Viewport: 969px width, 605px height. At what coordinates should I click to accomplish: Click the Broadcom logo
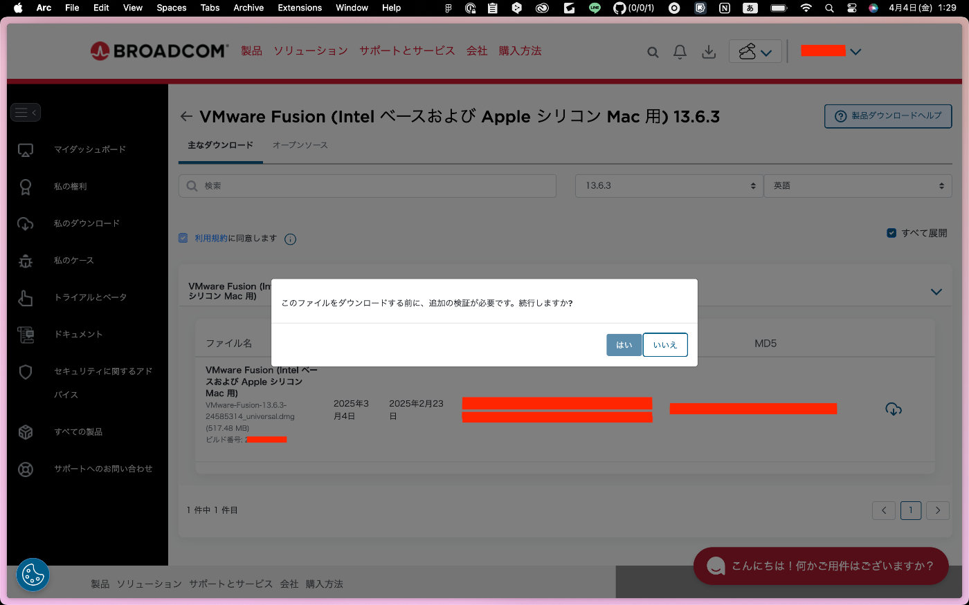coord(159,51)
